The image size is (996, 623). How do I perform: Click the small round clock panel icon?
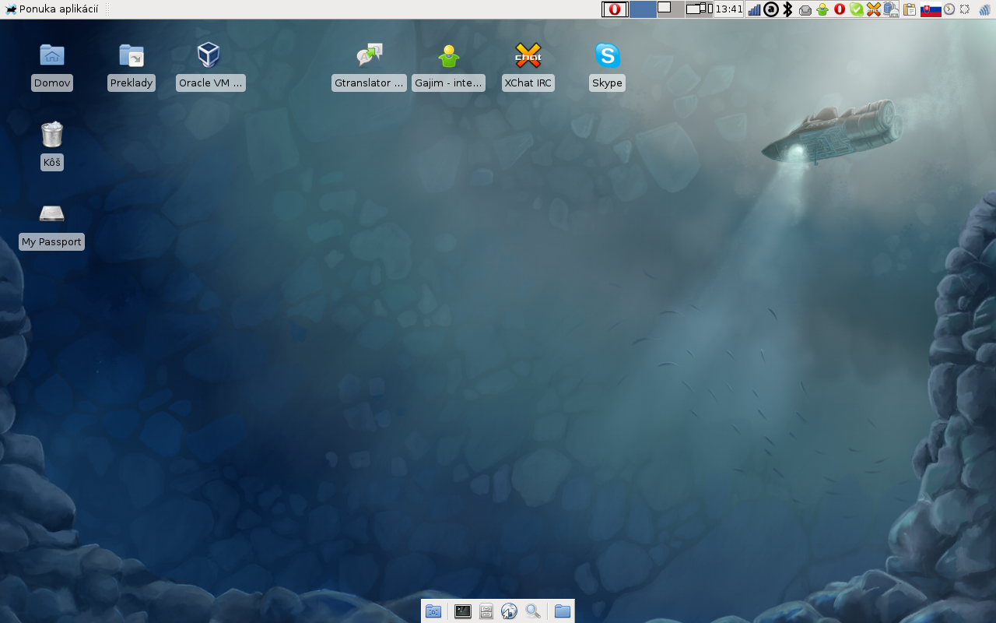click(x=949, y=9)
